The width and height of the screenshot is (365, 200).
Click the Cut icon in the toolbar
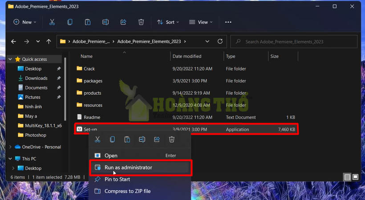click(x=52, y=22)
